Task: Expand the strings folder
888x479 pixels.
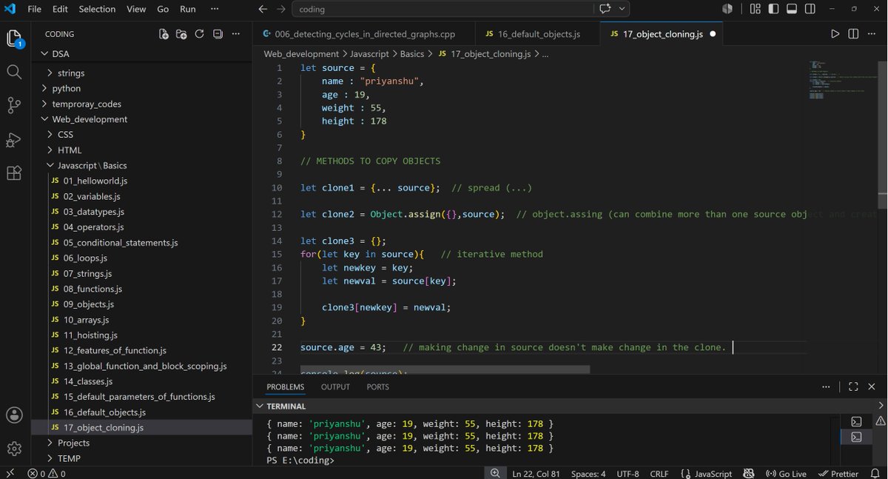Action: [x=70, y=73]
